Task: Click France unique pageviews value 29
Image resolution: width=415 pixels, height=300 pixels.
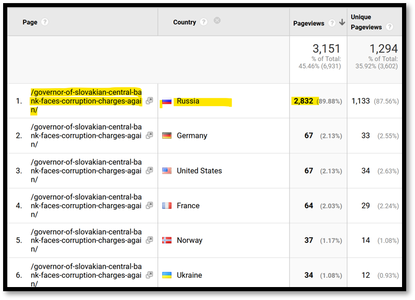Action: (365, 206)
